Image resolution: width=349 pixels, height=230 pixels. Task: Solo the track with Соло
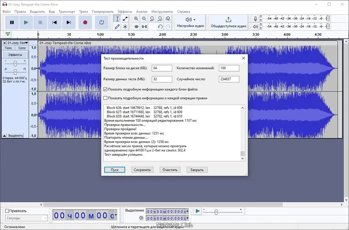(22, 48)
